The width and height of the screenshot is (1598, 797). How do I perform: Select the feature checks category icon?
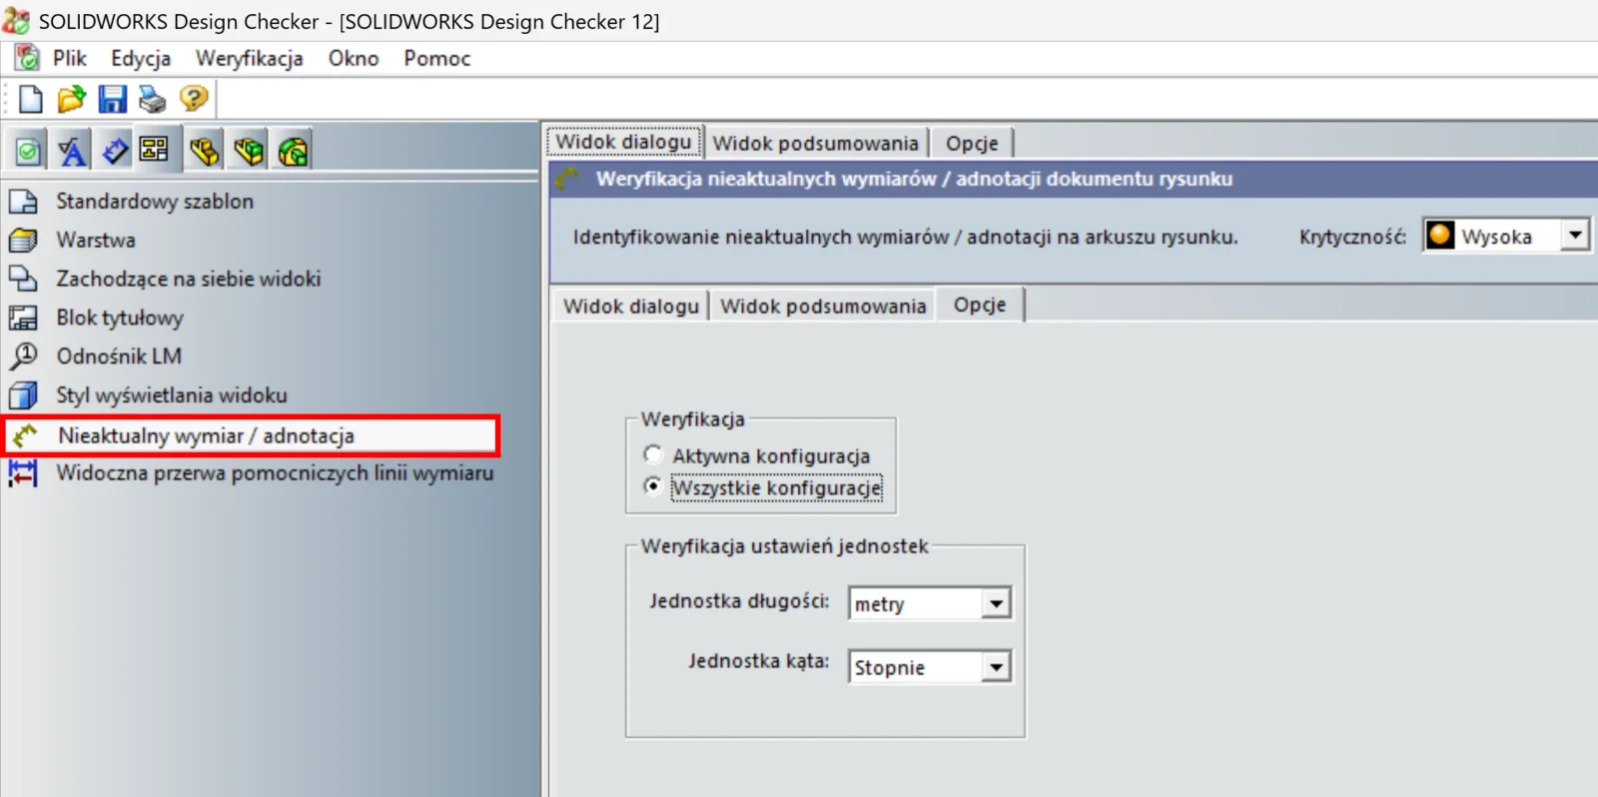click(293, 151)
